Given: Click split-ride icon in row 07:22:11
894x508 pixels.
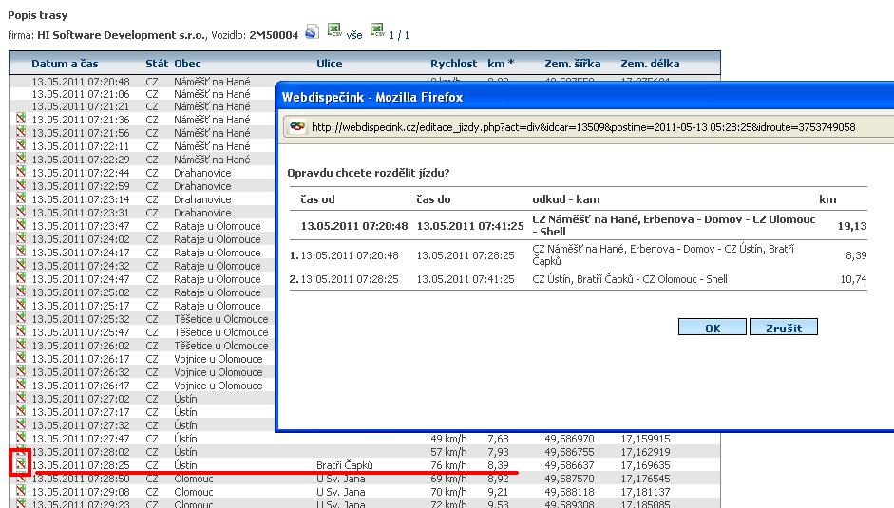Looking at the screenshot, I should pyautogui.click(x=21, y=145).
